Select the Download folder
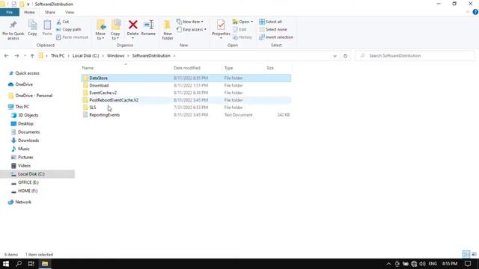Viewport: 479px width, 269px height. (x=186, y=85)
